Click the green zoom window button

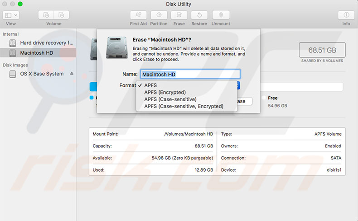(20, 4)
